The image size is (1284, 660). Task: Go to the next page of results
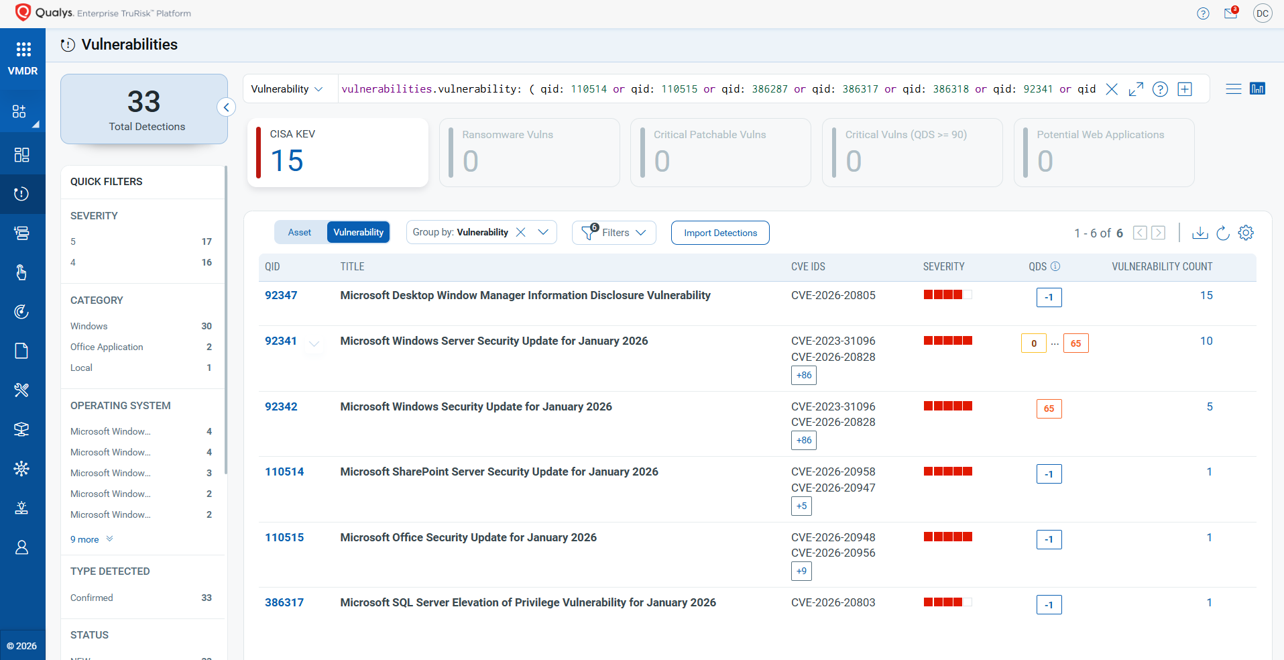click(1159, 233)
